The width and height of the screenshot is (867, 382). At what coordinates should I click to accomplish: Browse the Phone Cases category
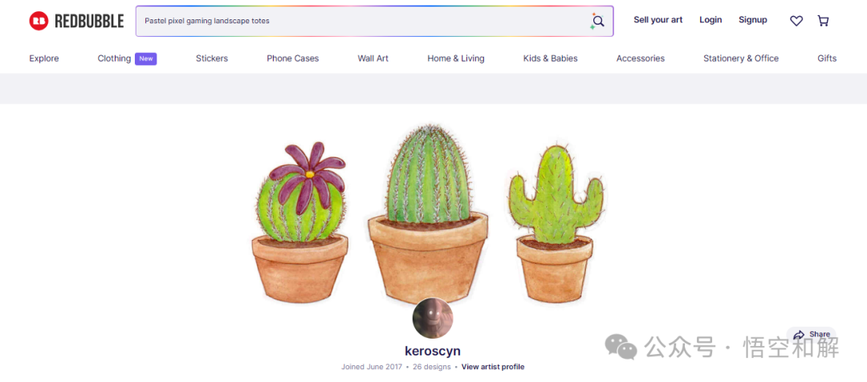coord(292,59)
